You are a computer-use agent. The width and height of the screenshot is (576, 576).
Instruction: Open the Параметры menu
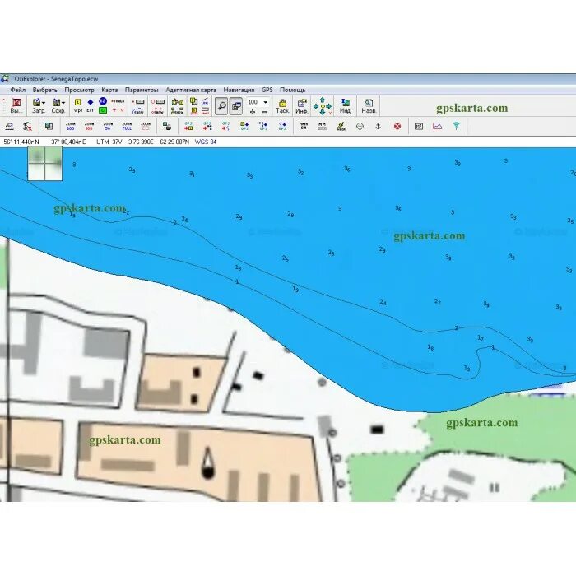(142, 90)
